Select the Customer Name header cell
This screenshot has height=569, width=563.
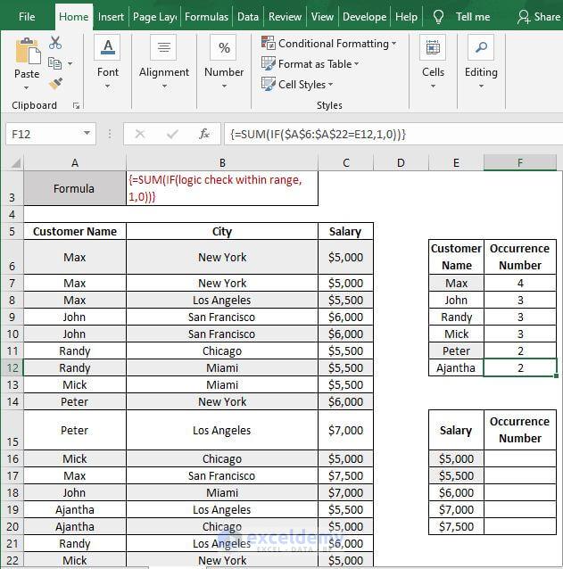(75, 232)
